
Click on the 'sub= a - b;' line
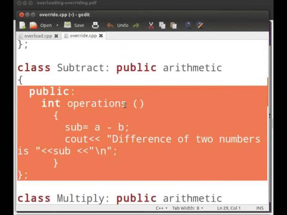[x=97, y=127]
